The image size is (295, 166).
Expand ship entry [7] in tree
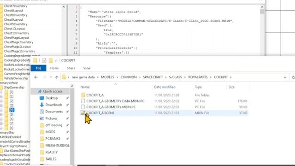point(1,124)
